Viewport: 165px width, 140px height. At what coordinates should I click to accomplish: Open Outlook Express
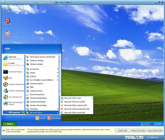pos(42,91)
